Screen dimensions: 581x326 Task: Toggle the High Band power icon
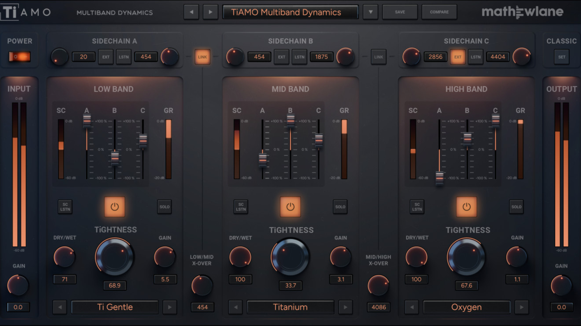(x=466, y=207)
